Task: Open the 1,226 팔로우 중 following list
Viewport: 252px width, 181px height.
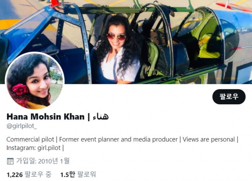Action: point(29,175)
